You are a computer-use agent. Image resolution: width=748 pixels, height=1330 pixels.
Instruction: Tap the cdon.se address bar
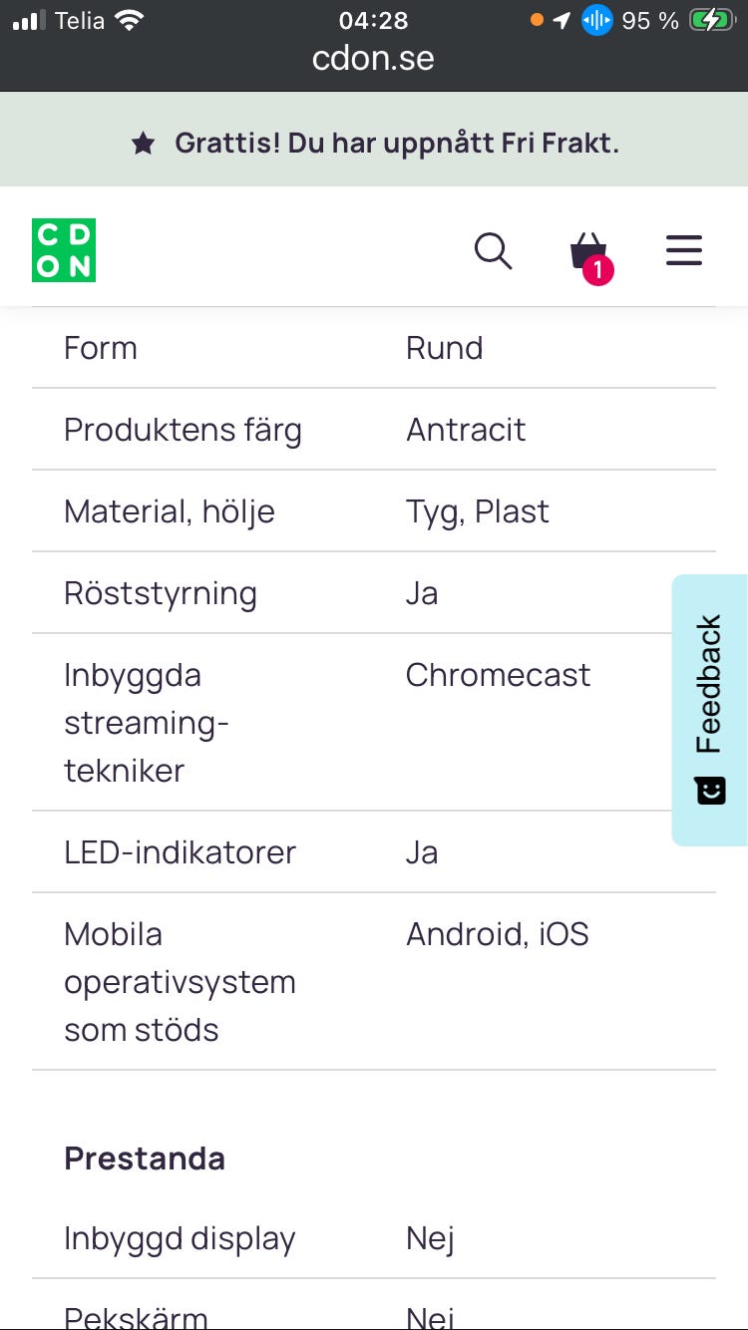(x=373, y=58)
